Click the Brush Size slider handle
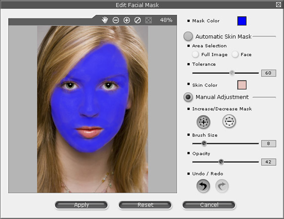Screen dimensions: 284x219 pos(204,143)
